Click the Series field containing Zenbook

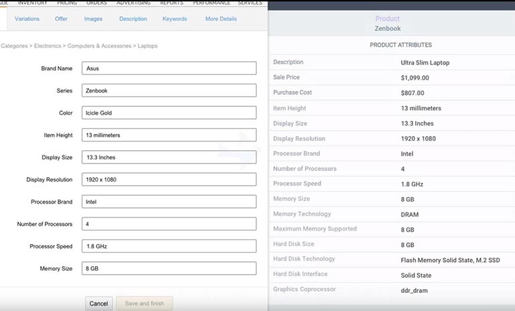pos(169,90)
